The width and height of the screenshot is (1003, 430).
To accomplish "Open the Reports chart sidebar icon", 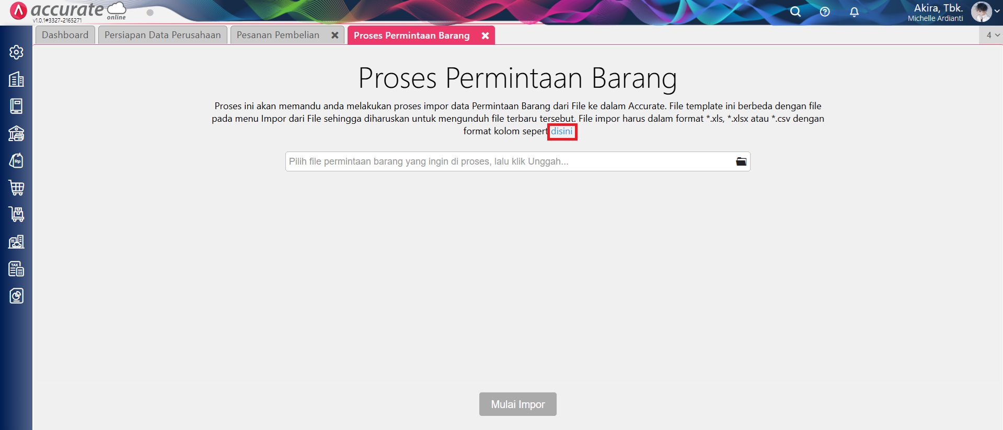I will pos(16,296).
